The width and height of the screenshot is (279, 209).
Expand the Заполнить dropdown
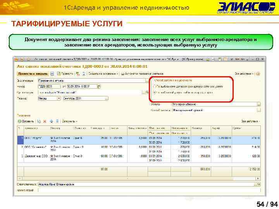click(x=70, y=122)
